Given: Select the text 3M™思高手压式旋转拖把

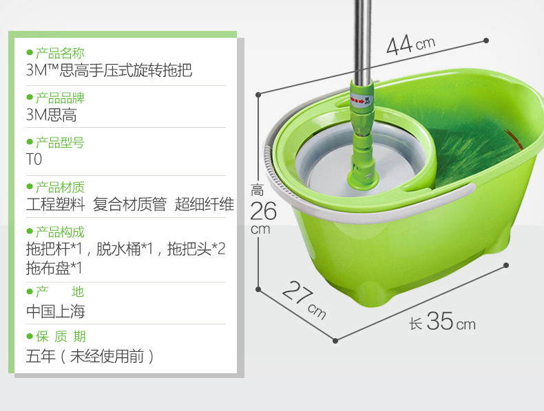Looking at the screenshot, I should coord(109,70).
